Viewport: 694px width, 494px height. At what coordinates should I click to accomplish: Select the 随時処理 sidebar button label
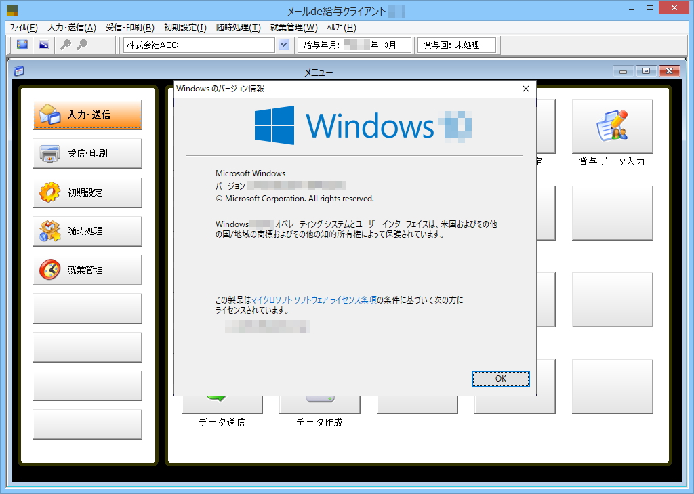[85, 230]
